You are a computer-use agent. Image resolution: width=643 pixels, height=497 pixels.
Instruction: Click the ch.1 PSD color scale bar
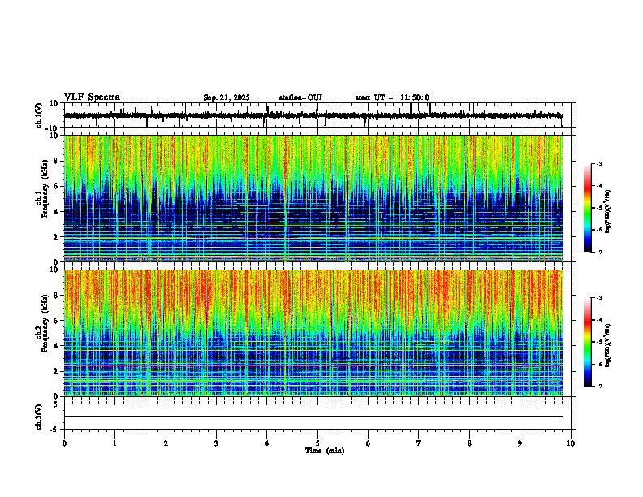pos(587,208)
